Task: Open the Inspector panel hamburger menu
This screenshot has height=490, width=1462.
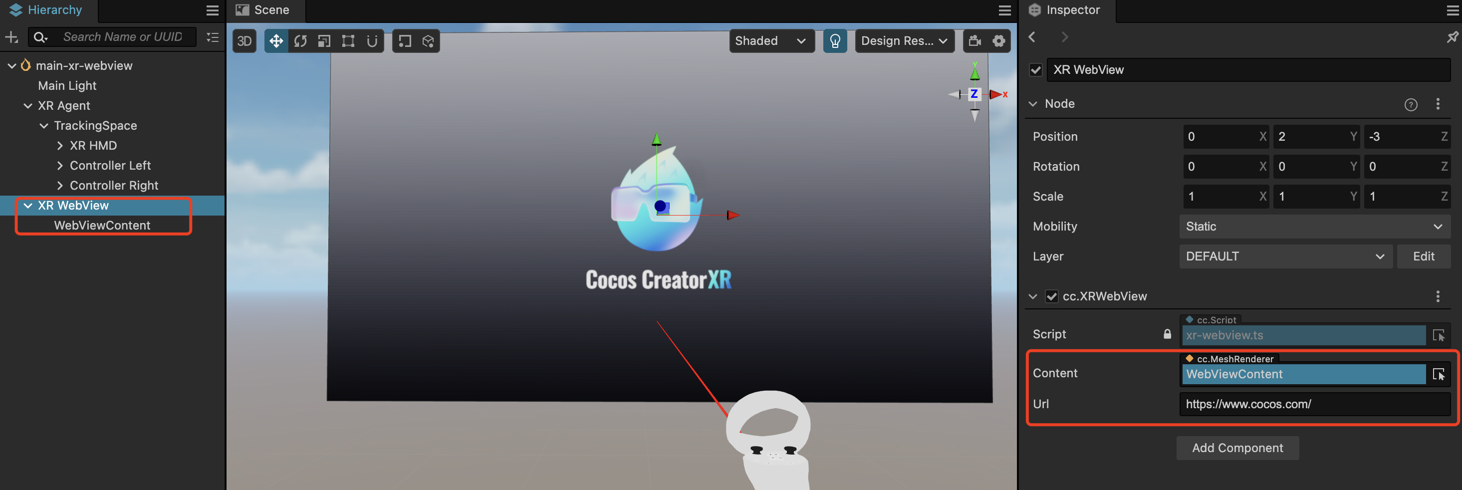Action: click(x=1454, y=10)
